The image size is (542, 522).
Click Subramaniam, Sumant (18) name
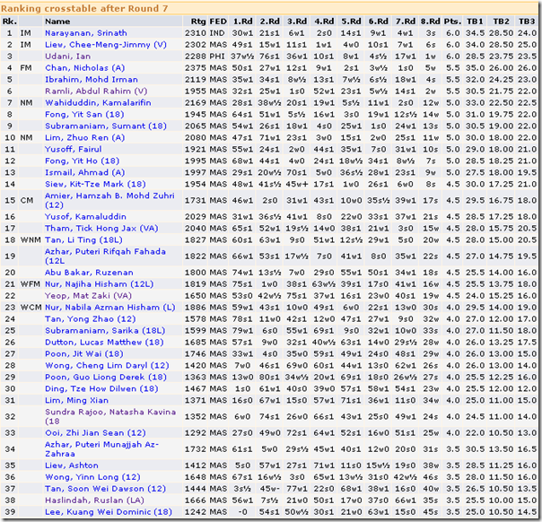tap(105, 126)
